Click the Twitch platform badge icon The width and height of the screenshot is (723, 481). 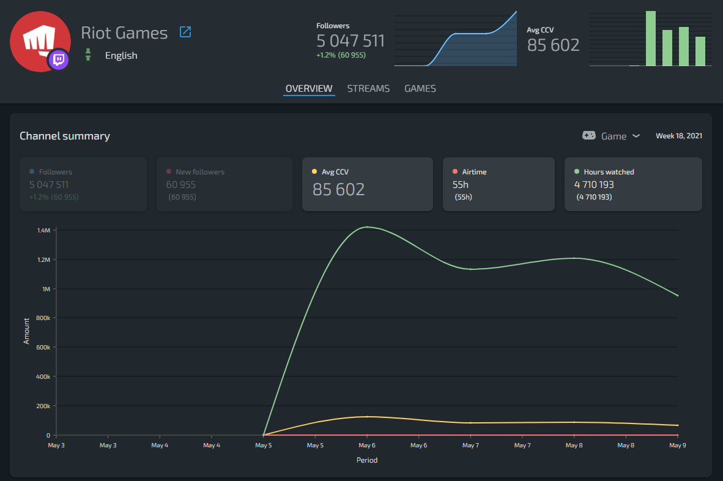click(x=59, y=59)
